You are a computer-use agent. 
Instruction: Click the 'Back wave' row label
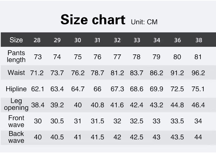click(x=16, y=137)
